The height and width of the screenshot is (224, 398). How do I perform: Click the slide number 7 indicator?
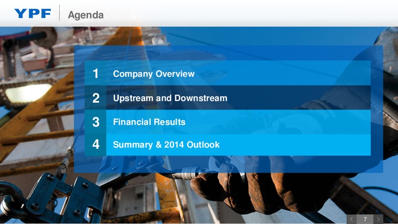click(365, 219)
